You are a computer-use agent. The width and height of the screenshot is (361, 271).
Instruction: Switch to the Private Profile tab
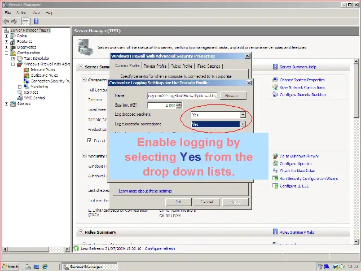[x=155, y=66]
